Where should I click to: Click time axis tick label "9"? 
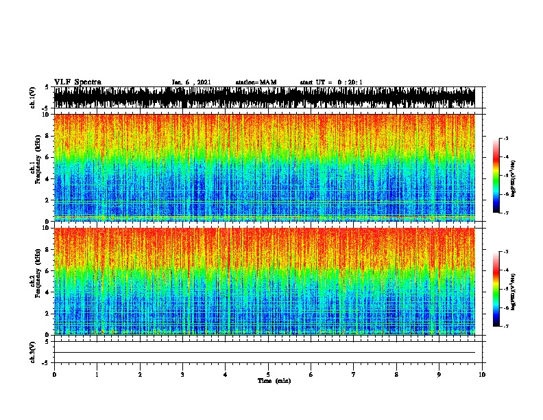(x=439, y=375)
